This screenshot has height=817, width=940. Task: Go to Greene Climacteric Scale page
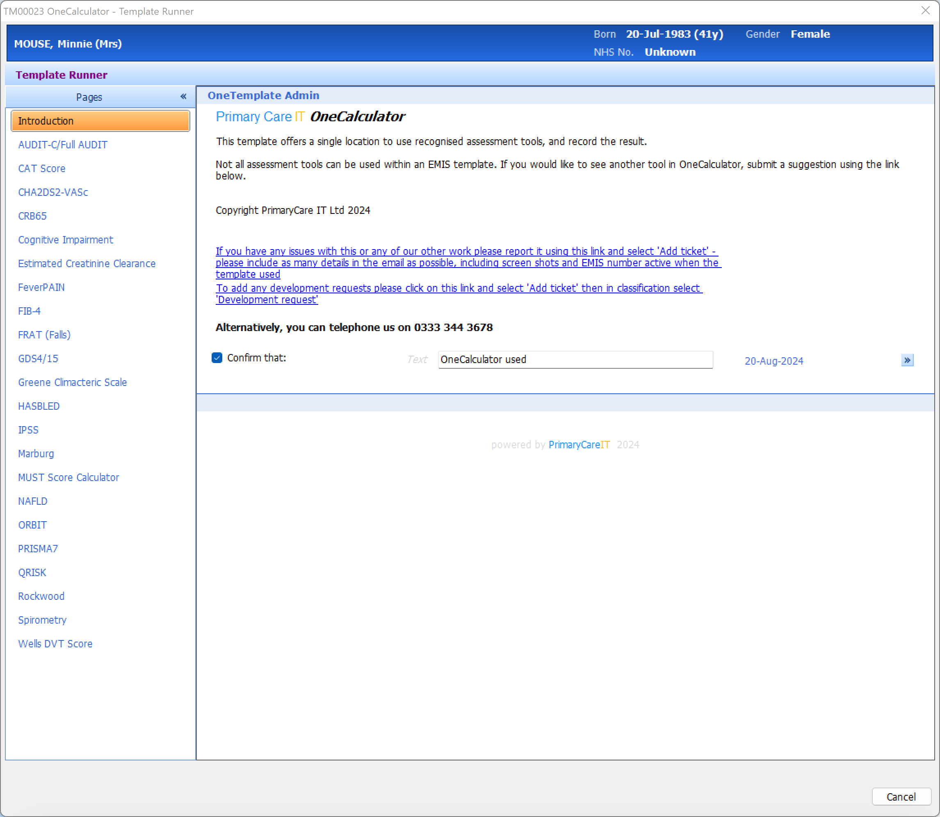click(72, 383)
